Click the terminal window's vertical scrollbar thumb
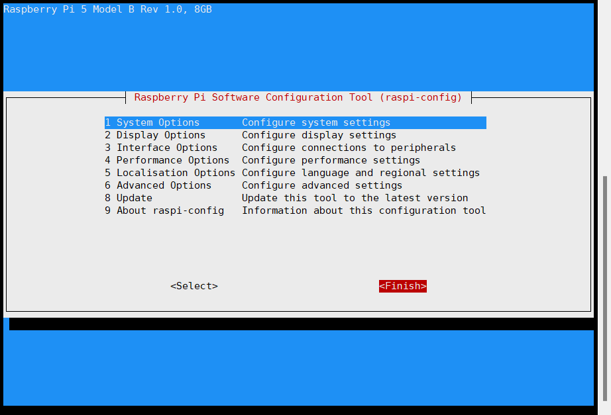This screenshot has height=415, width=611. 605,288
